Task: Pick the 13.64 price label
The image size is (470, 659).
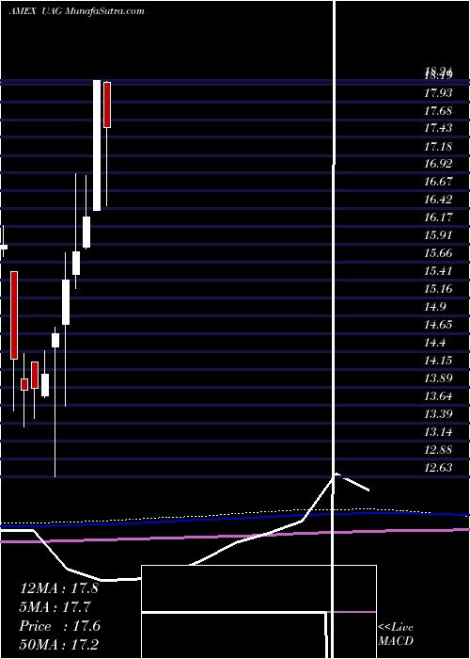Action: (x=438, y=396)
